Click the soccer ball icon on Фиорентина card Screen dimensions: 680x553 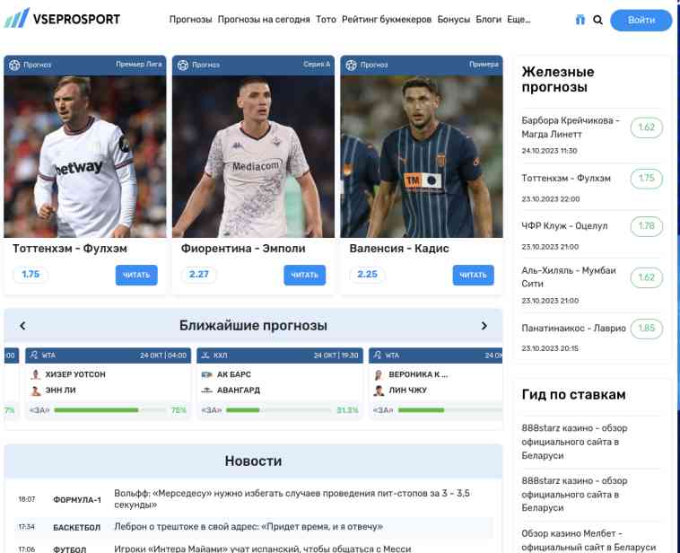tap(183, 66)
